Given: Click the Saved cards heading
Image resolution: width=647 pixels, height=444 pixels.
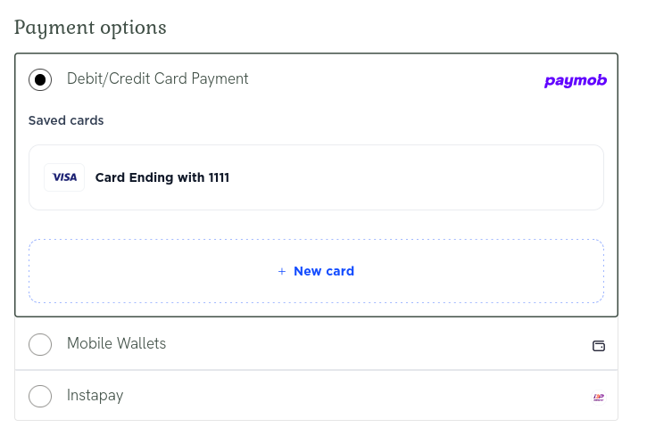Looking at the screenshot, I should (x=66, y=120).
